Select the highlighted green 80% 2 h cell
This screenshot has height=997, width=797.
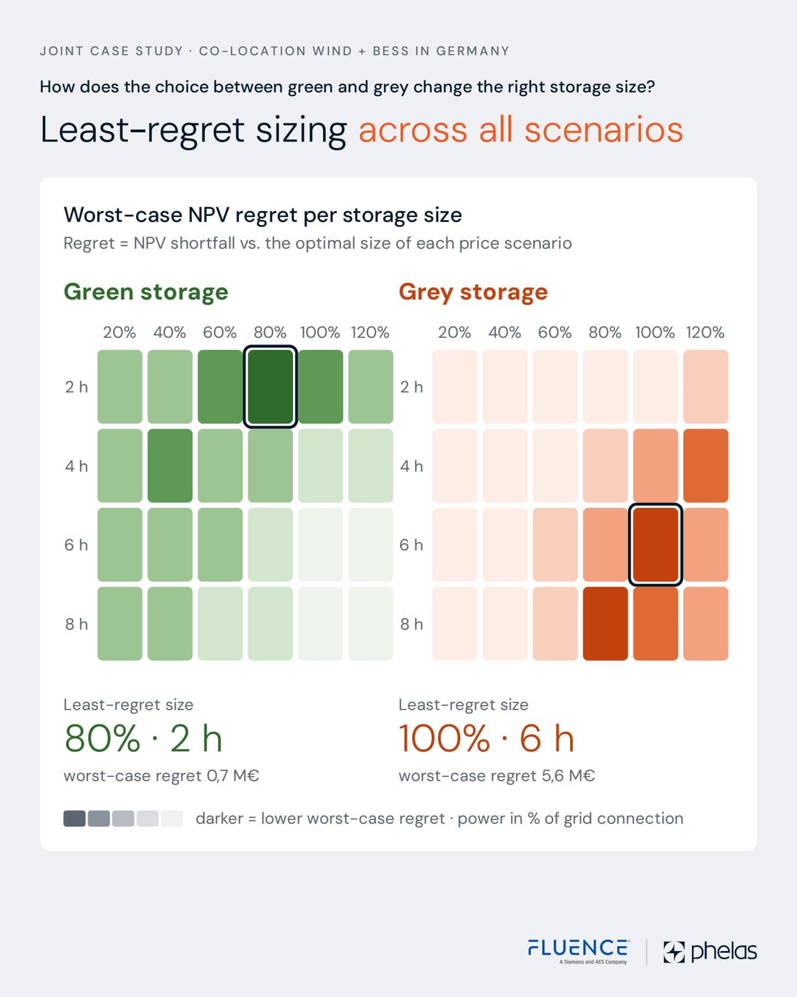pyautogui.click(x=270, y=386)
